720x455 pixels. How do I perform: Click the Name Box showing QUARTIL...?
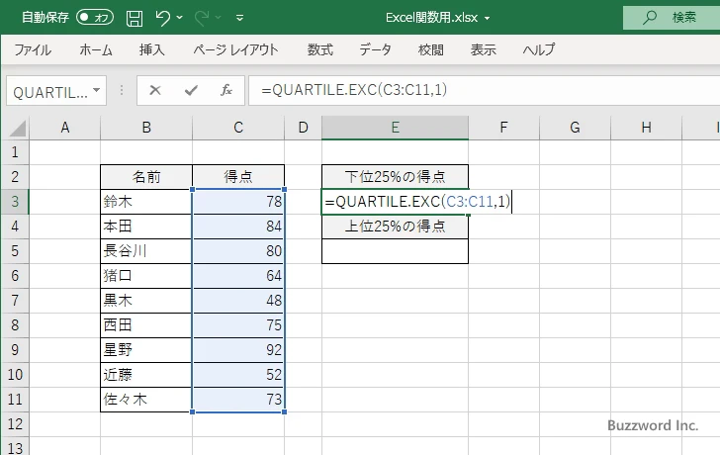(x=49, y=91)
